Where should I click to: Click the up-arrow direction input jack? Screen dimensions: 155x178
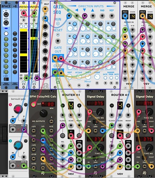pos(93,16)
